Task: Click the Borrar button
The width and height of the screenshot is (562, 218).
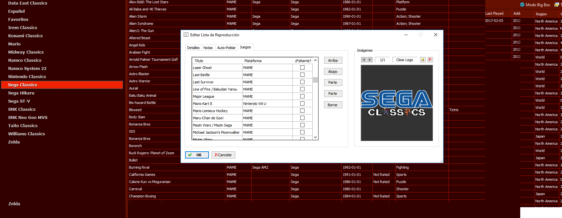Action: click(333, 105)
